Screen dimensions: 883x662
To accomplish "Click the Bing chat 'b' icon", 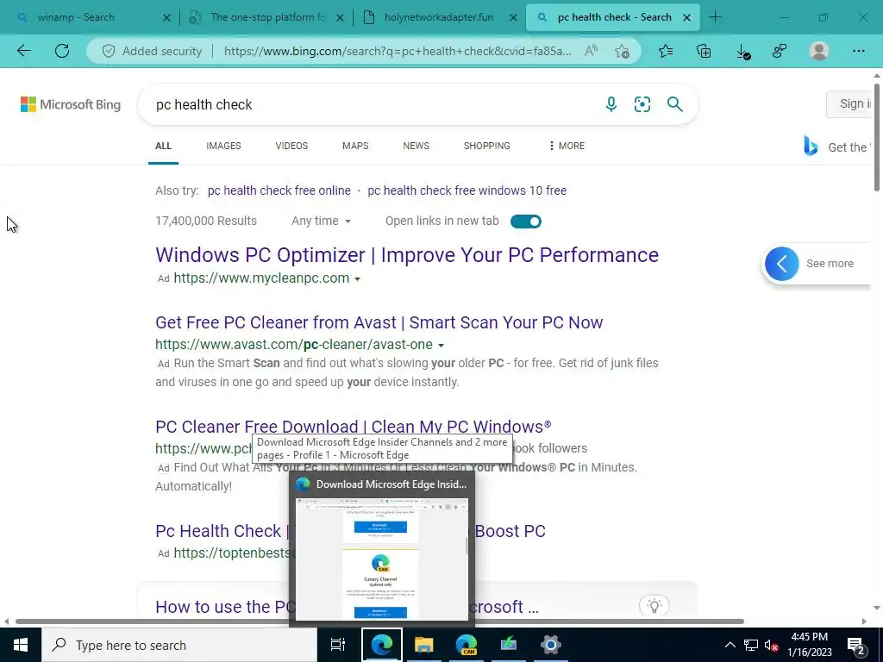I will pyautogui.click(x=811, y=147).
